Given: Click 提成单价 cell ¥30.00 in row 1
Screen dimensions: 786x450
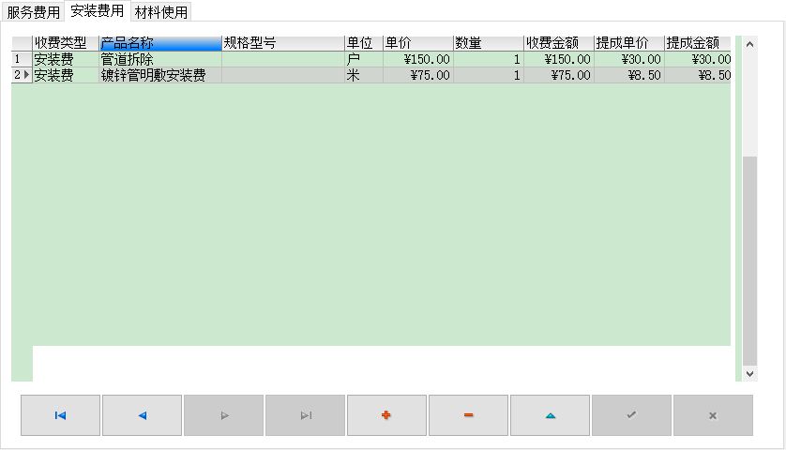Looking at the screenshot, I should click(629, 59).
